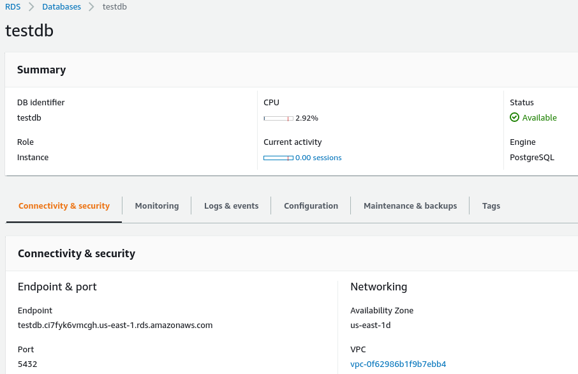Open the 0.00 sessions link
Image resolution: width=578 pixels, height=374 pixels.
318,158
